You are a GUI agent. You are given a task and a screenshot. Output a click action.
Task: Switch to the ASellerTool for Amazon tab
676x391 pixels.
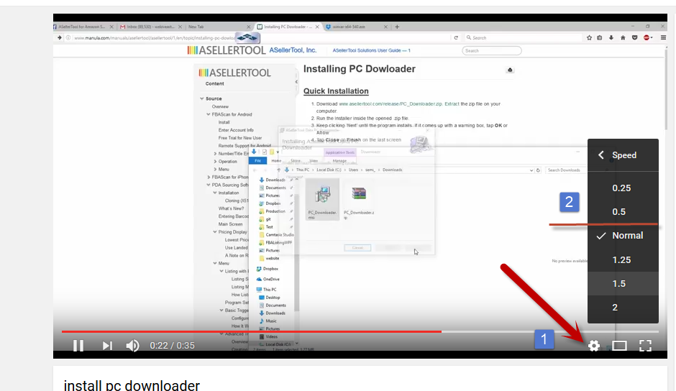coord(82,27)
